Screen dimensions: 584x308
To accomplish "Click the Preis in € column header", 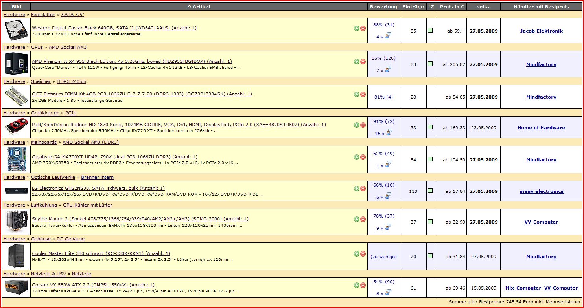I will point(452,7).
